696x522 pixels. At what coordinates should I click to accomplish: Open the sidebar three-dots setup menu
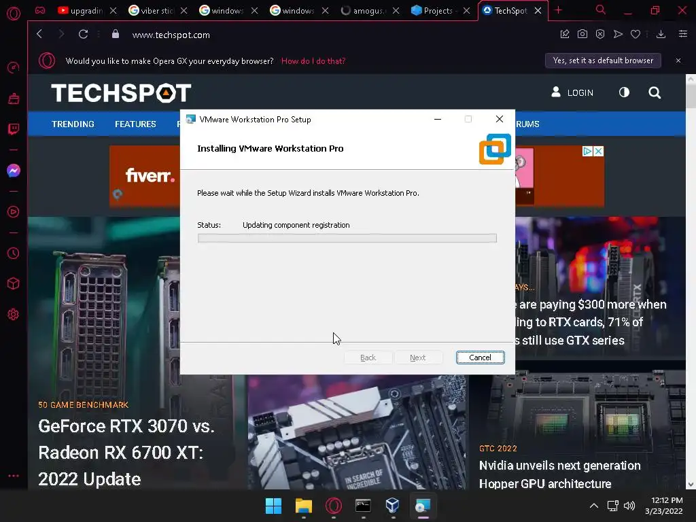point(14,475)
